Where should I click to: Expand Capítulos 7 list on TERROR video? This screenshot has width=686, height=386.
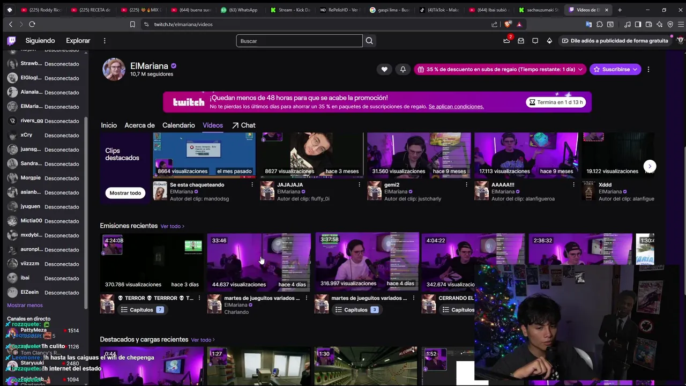coord(143,310)
